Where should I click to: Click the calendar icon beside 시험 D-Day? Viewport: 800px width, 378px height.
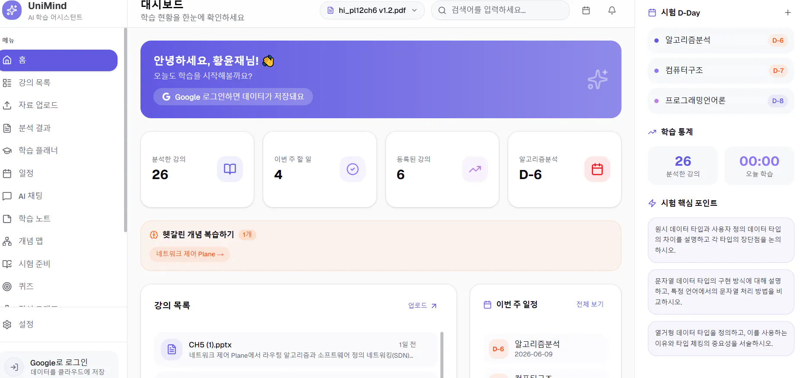coord(652,13)
